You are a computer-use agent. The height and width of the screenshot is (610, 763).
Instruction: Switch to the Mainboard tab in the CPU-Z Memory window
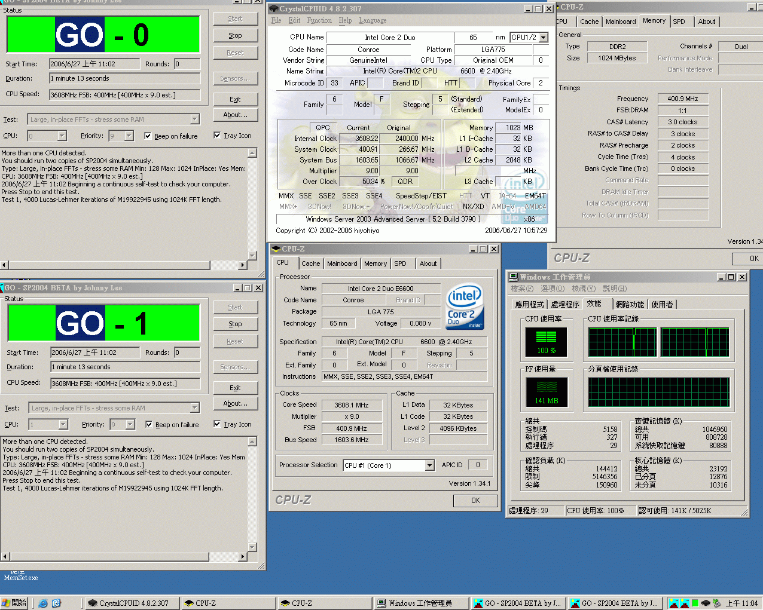pyautogui.click(x=621, y=22)
